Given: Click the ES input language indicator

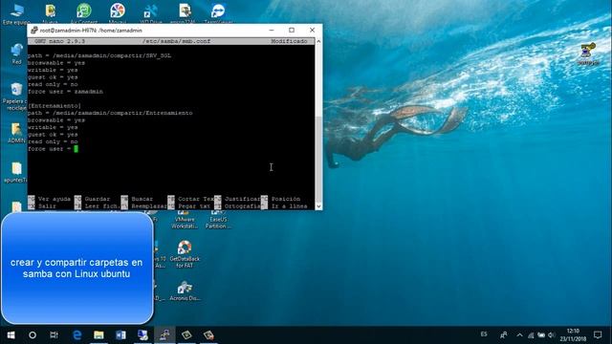Looking at the screenshot, I should [x=484, y=334].
